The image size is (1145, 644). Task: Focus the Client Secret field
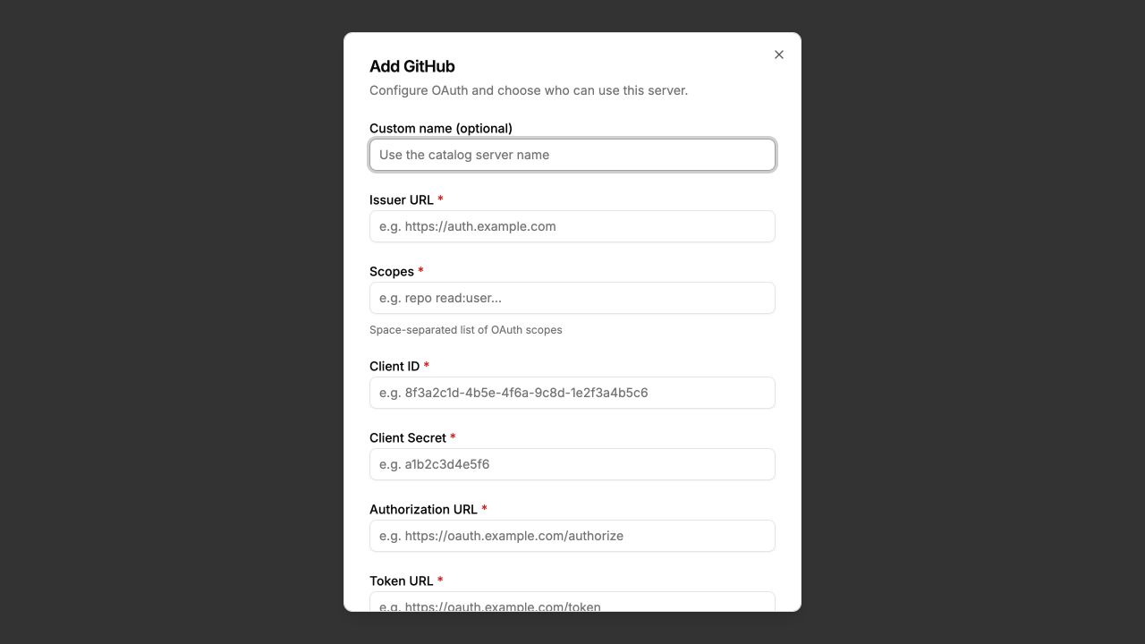[572, 464]
